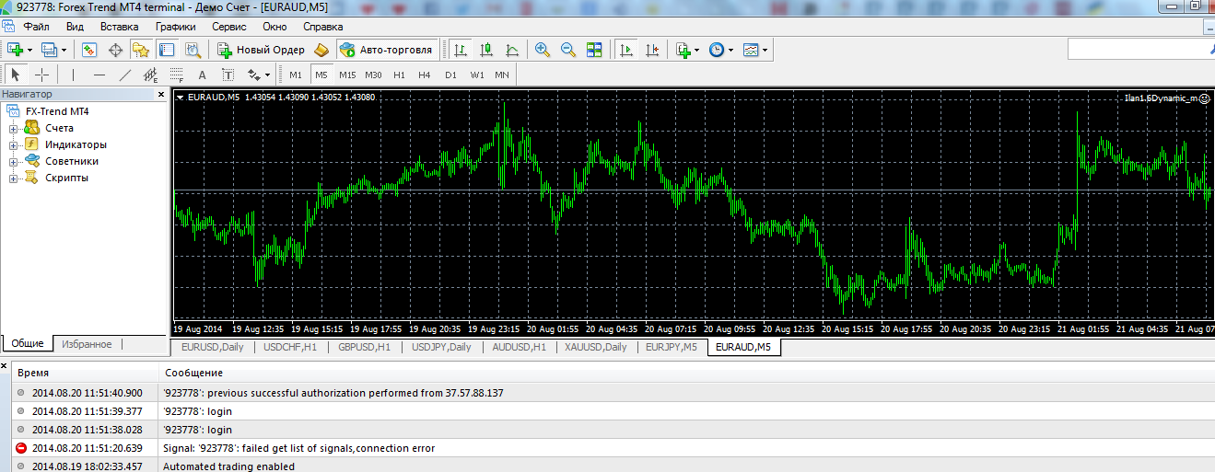Select the horizontal line drawing tool
1215x472 pixels.
point(99,75)
